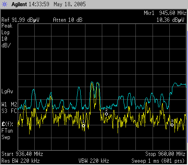Click the W1 M2 trace status label

click(9, 105)
